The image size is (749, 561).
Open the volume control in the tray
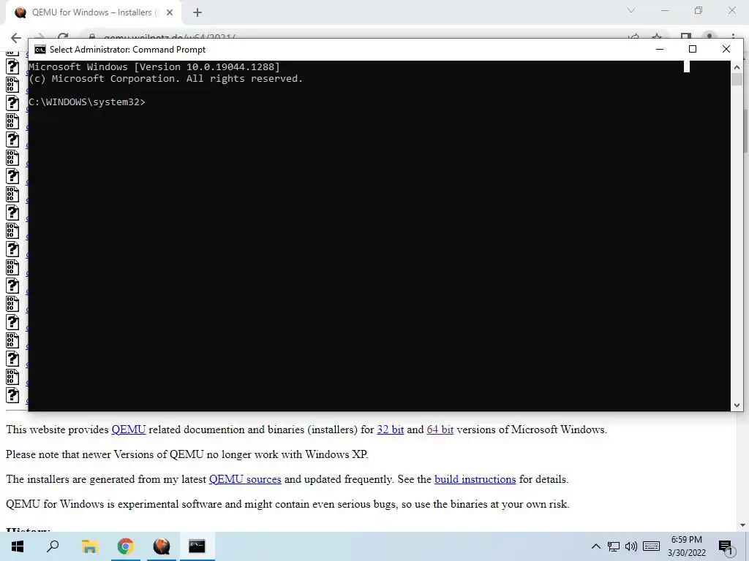click(x=631, y=546)
